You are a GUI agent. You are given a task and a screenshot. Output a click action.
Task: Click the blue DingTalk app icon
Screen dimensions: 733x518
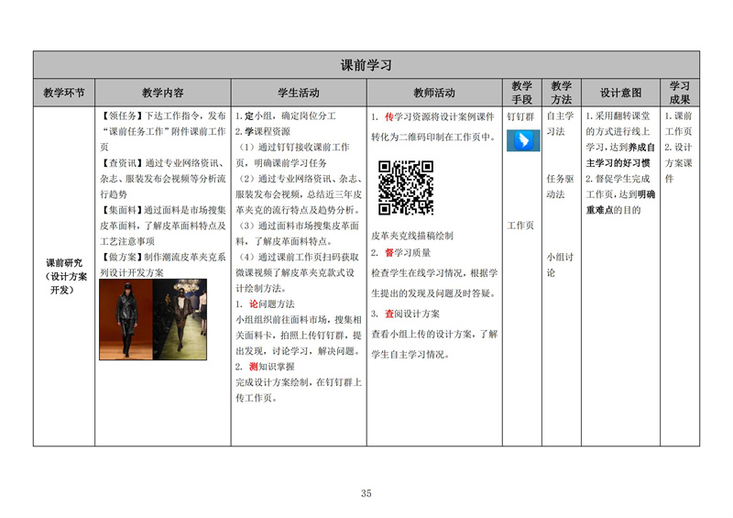[x=523, y=141]
